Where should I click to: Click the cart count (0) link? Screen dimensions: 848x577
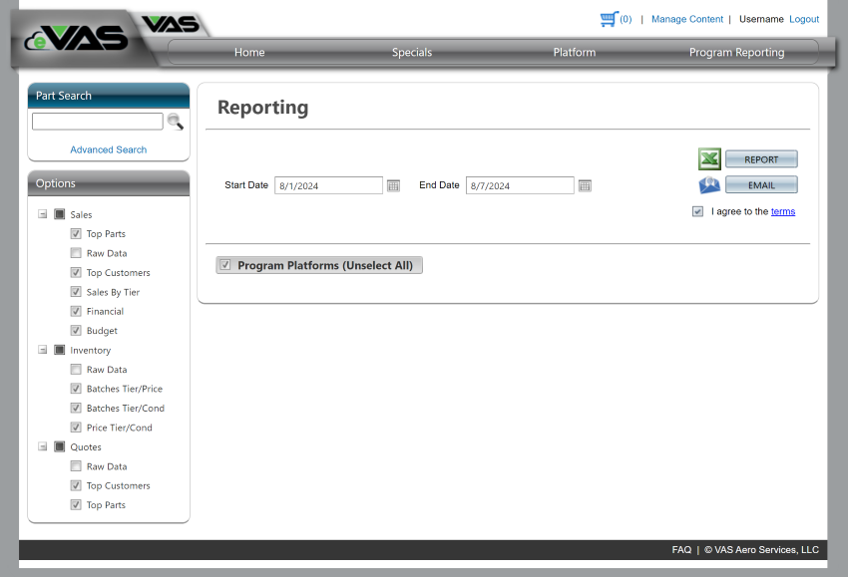click(626, 19)
